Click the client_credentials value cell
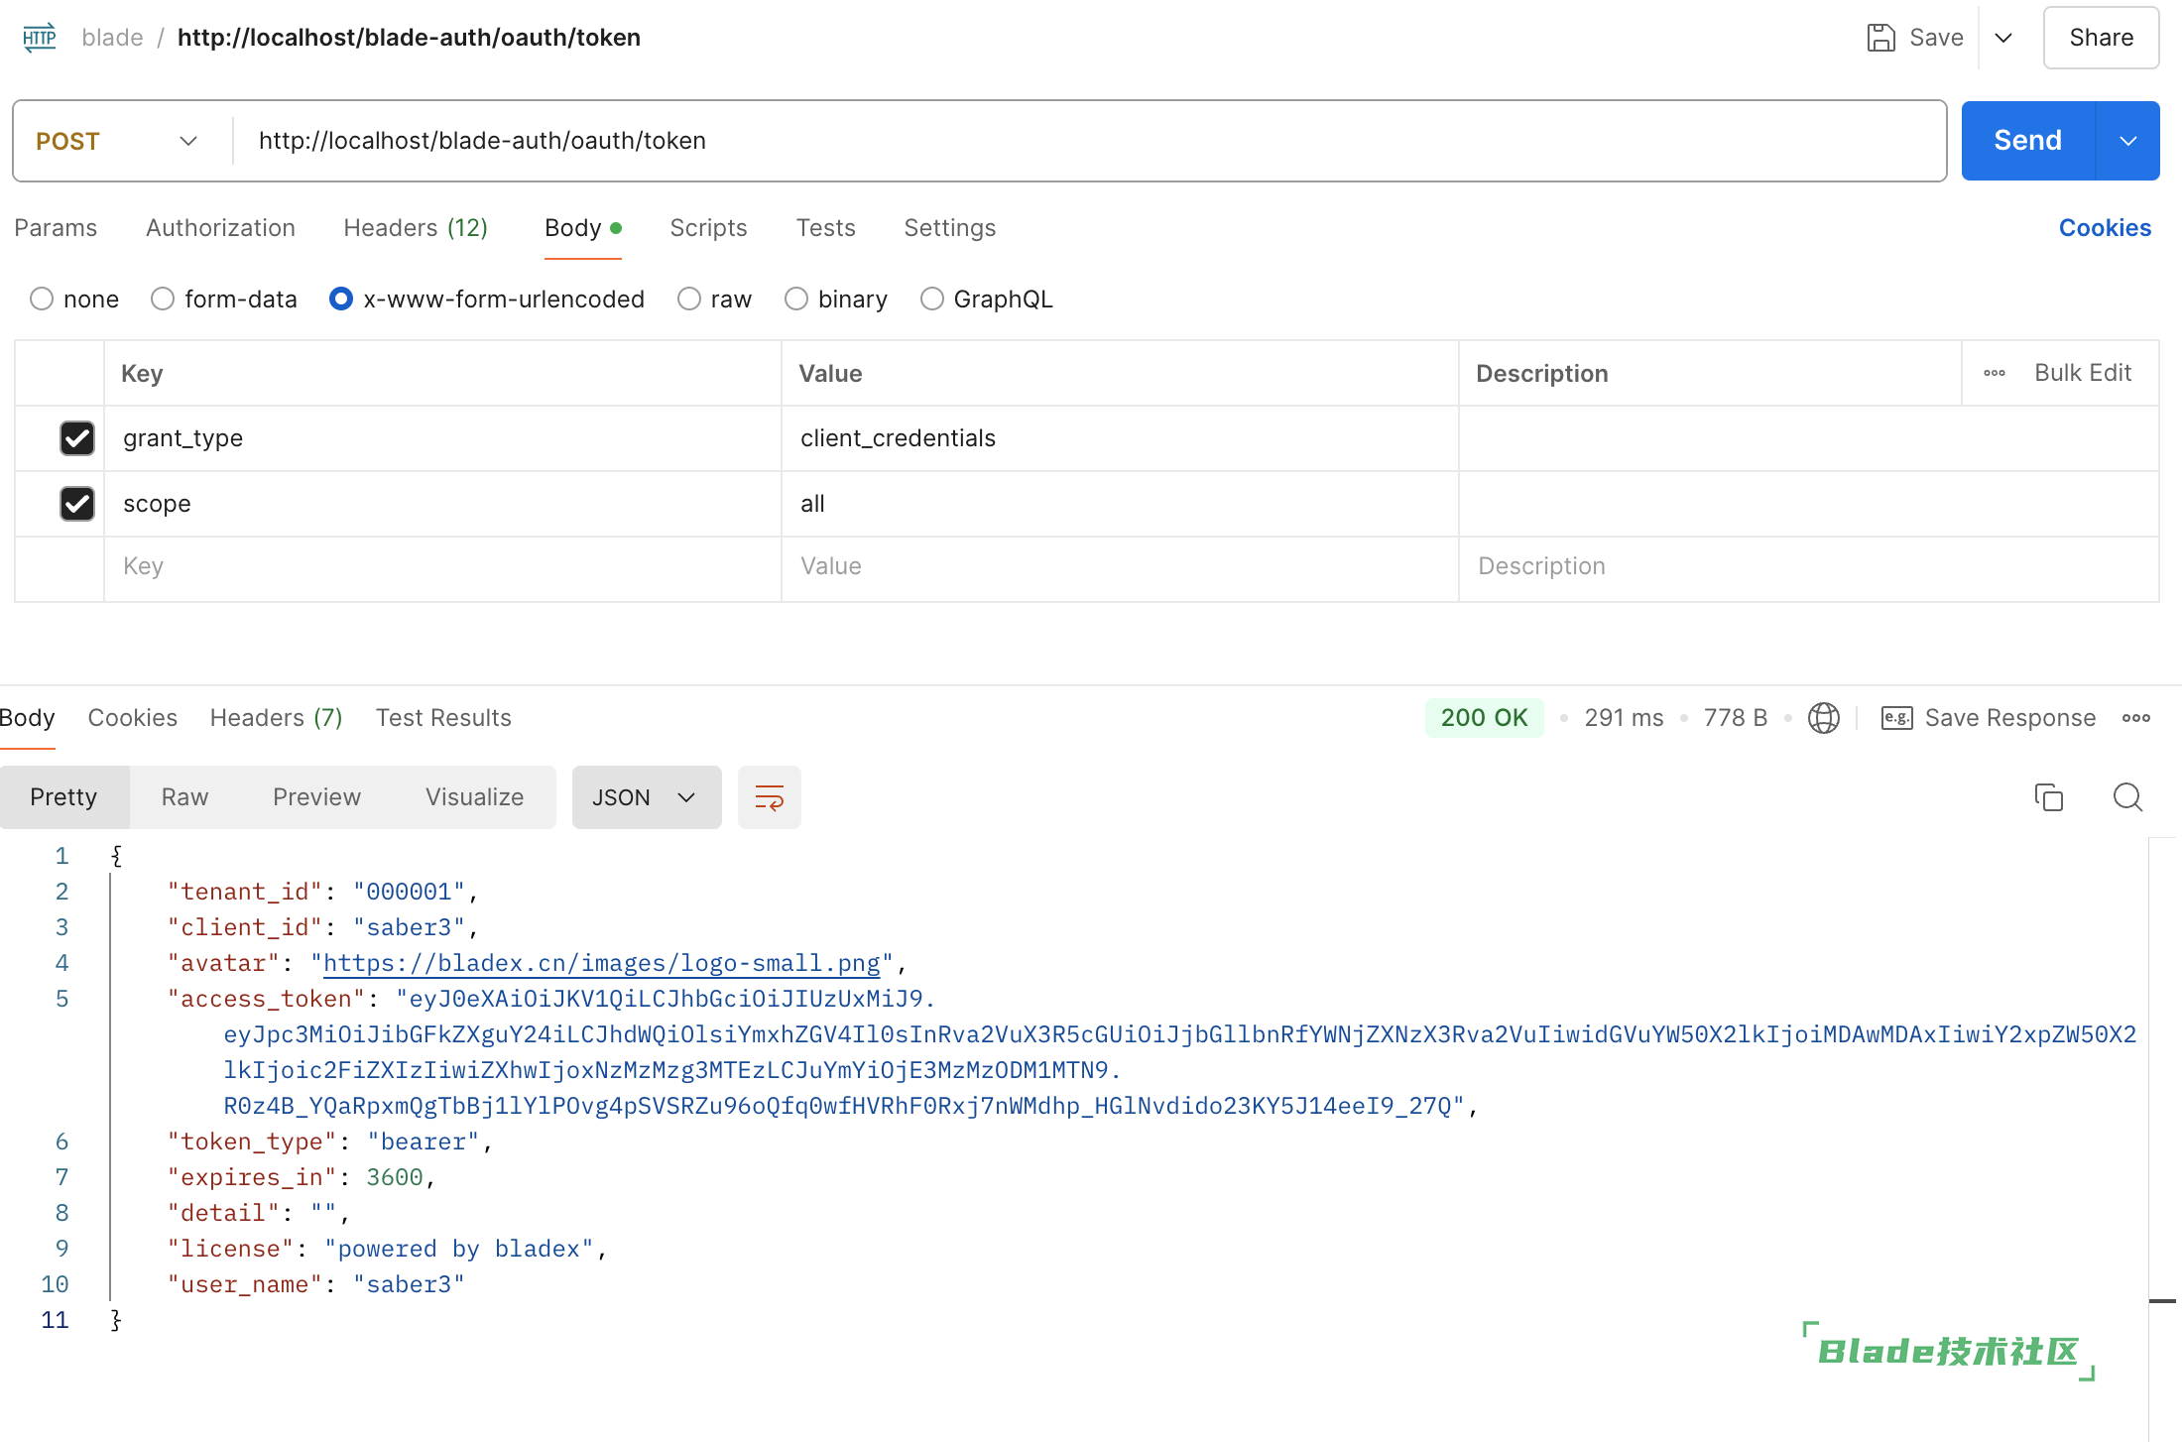This screenshot has width=2182, height=1442. coord(1120,438)
